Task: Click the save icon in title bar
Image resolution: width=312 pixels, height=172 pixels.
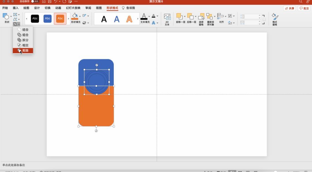Action: point(50,2)
